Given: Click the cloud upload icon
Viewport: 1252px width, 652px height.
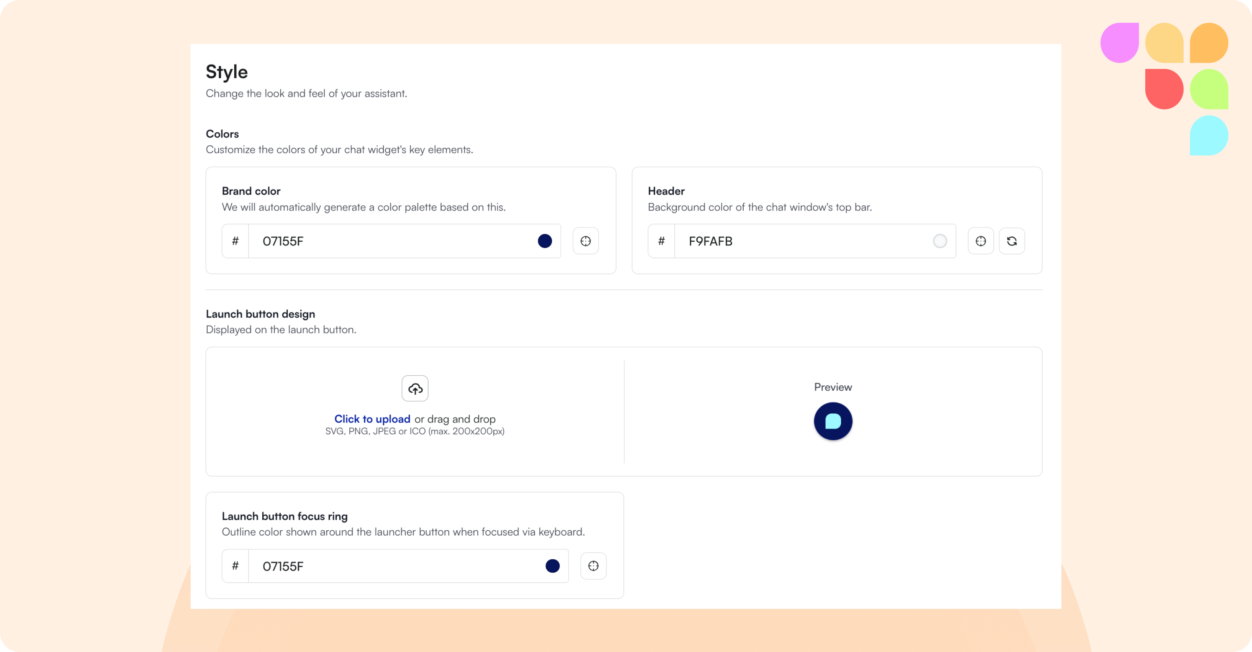Looking at the screenshot, I should [415, 388].
